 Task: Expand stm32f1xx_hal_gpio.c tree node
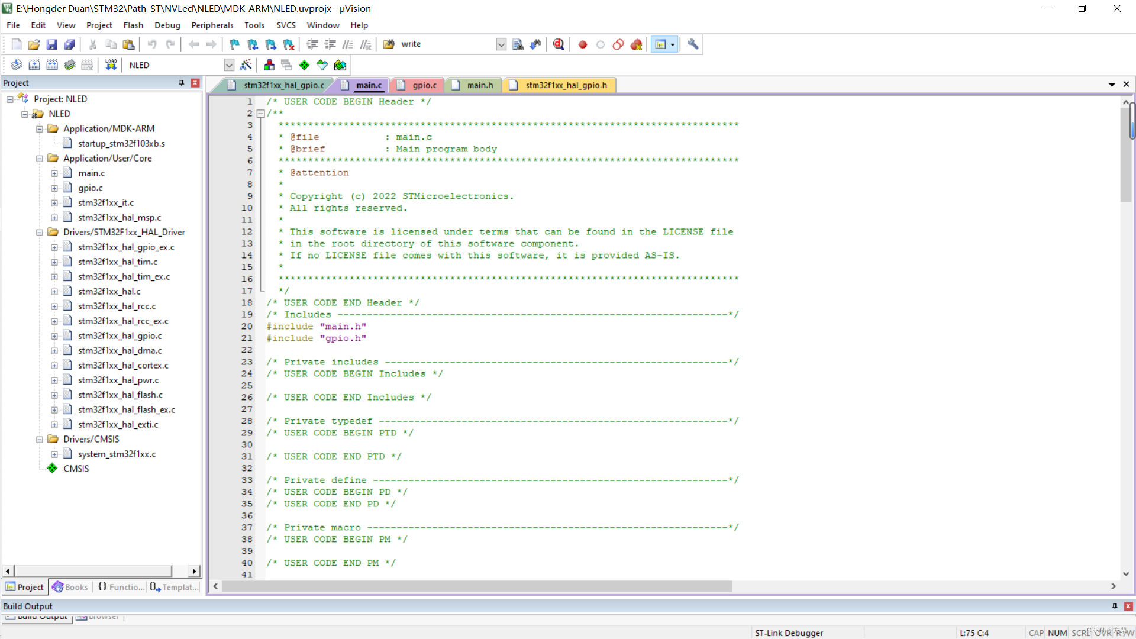tap(54, 336)
